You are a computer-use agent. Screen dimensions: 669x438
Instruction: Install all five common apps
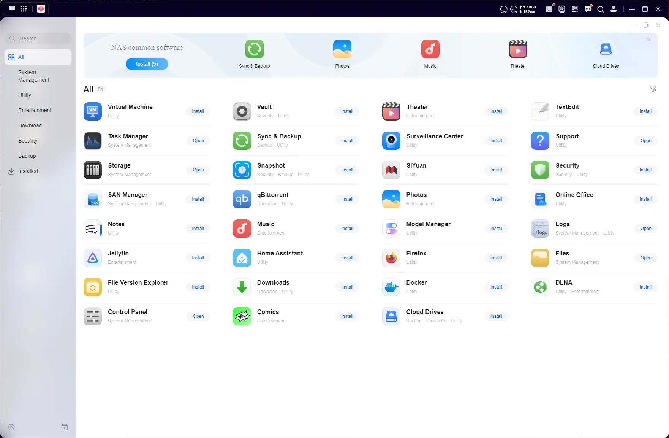click(147, 64)
